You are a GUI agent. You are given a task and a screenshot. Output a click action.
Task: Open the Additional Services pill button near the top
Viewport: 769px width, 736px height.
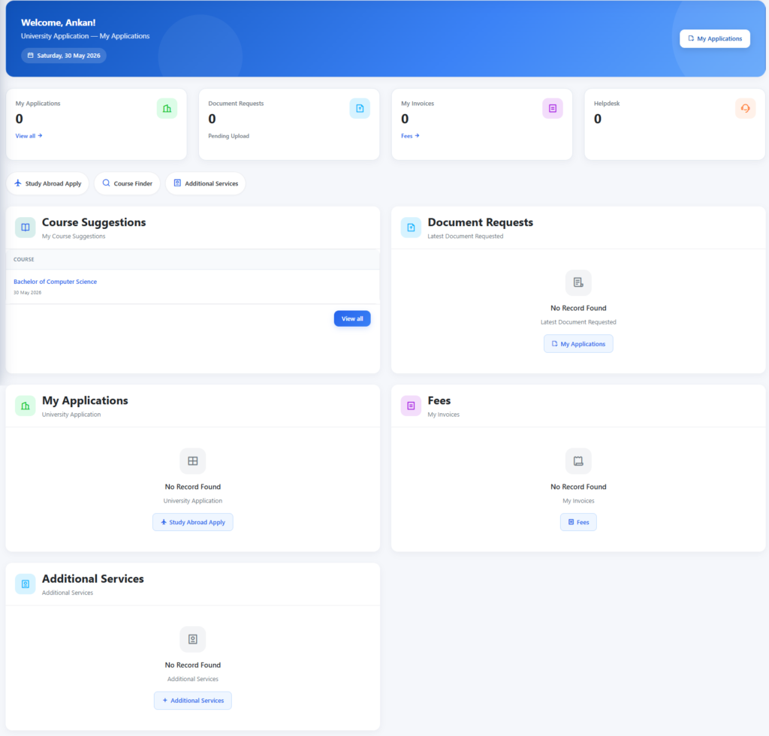(x=206, y=183)
